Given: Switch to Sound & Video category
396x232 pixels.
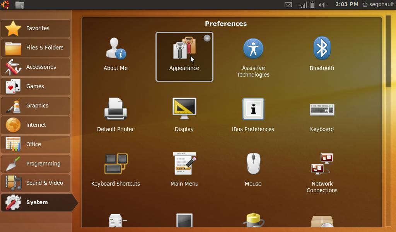Looking at the screenshot, I should point(36,183).
